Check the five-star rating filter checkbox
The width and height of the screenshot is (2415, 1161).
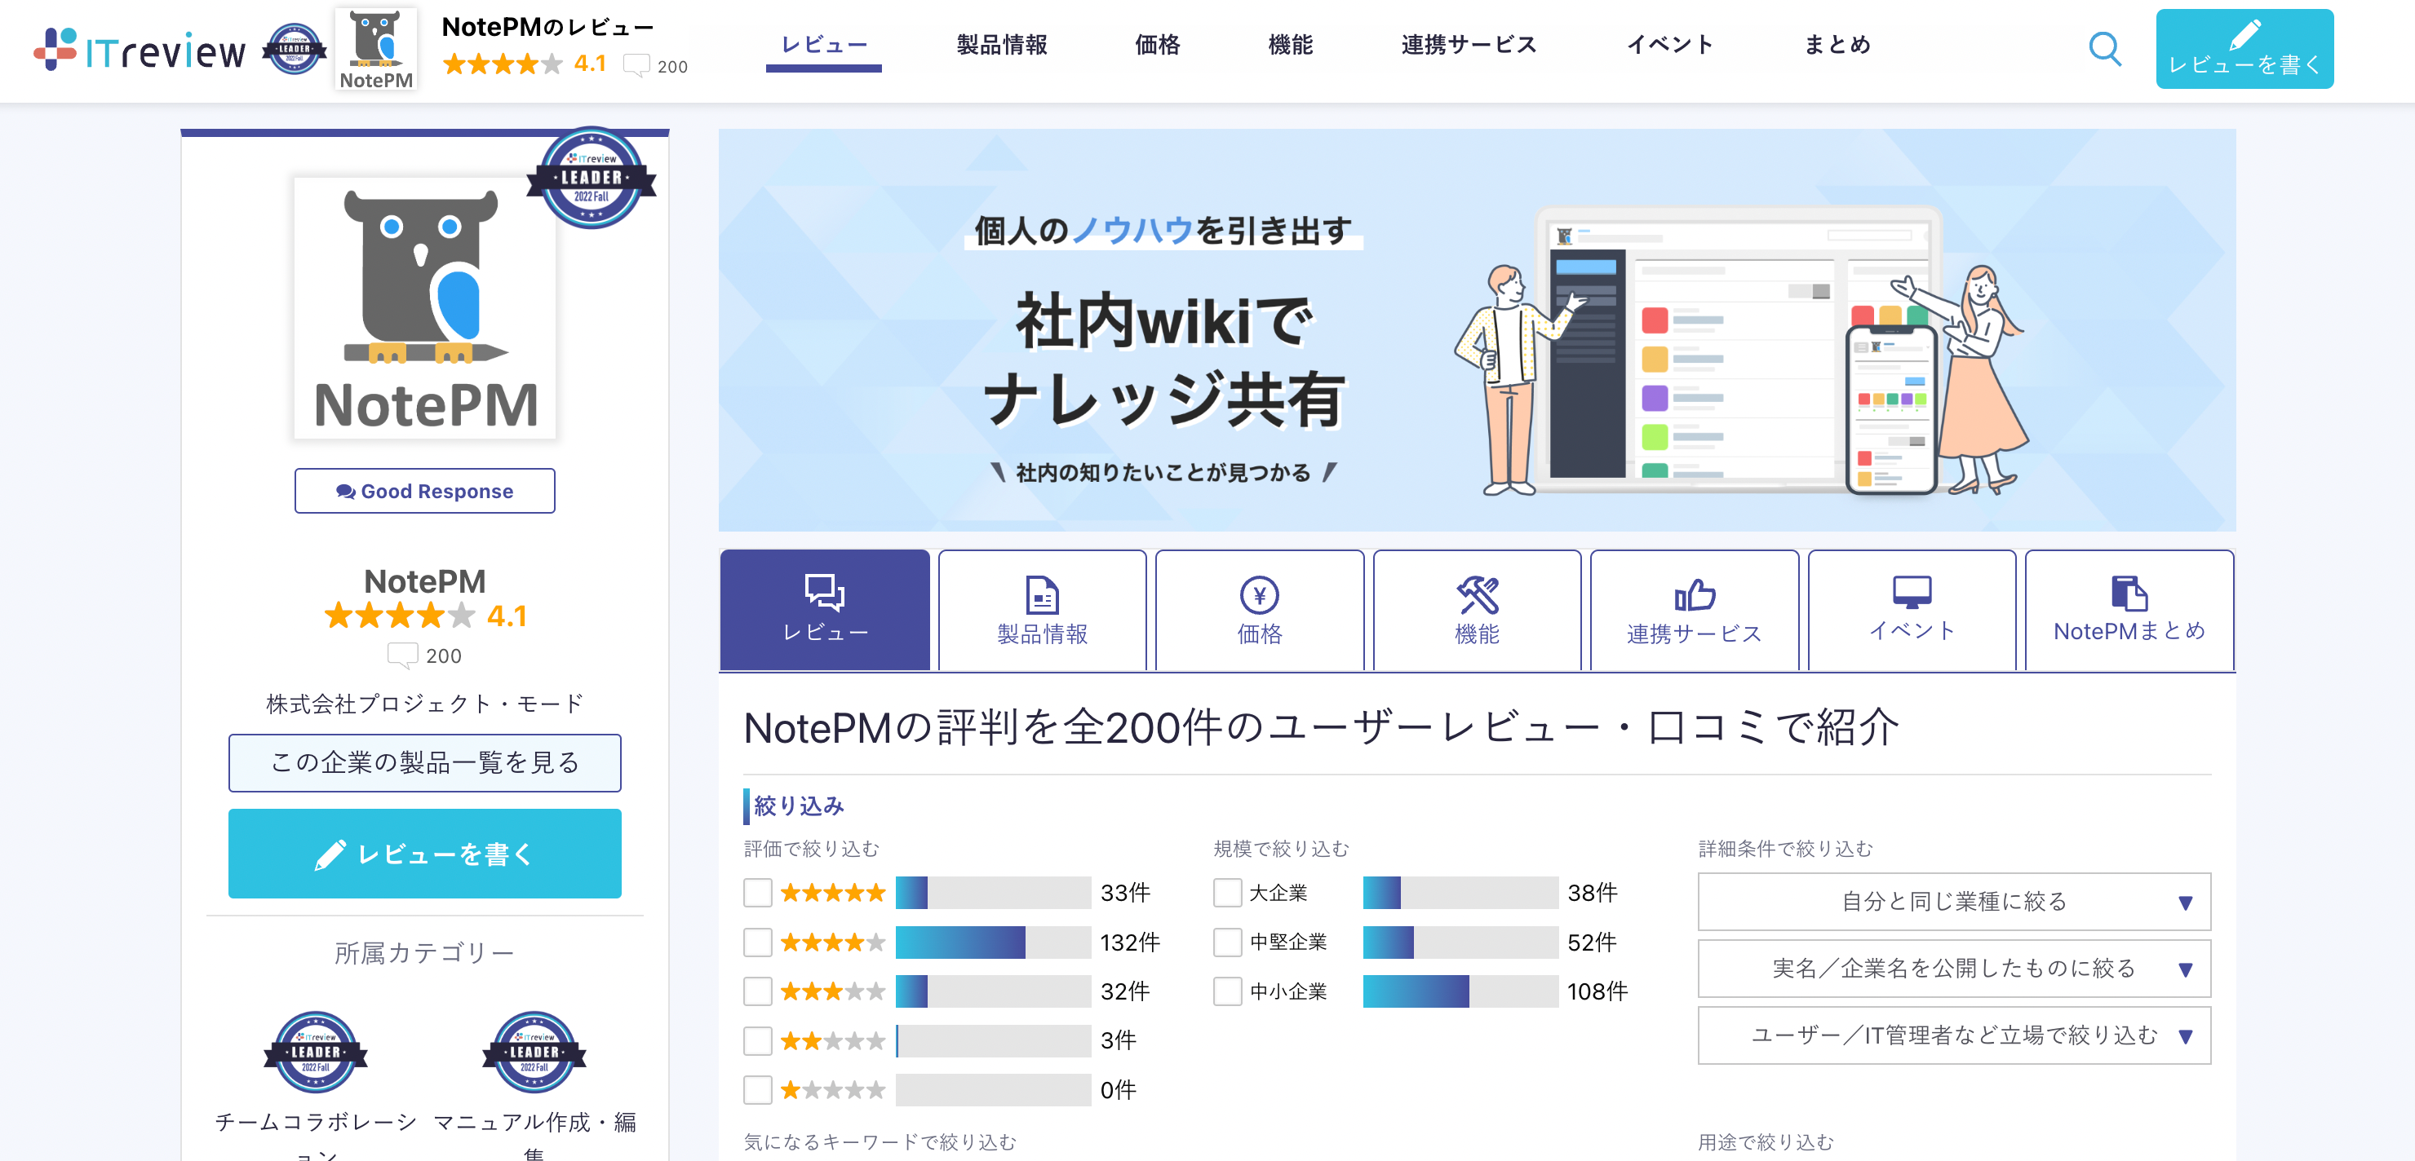(x=757, y=892)
